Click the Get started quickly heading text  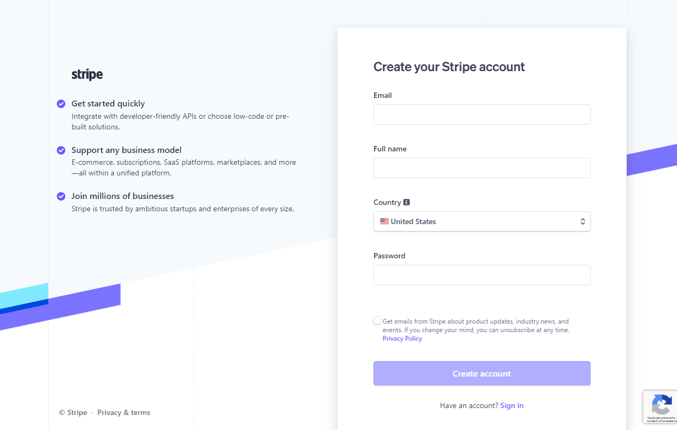point(108,104)
